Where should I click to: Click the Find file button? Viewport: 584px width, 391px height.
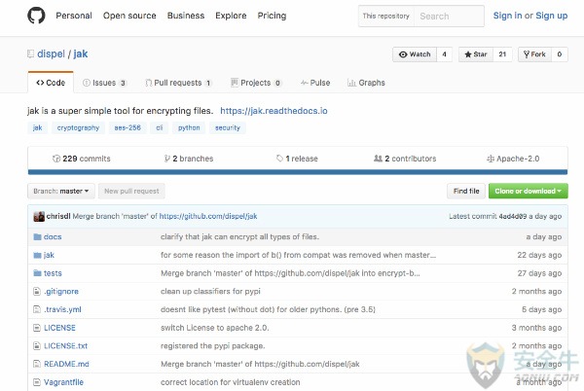coord(466,191)
